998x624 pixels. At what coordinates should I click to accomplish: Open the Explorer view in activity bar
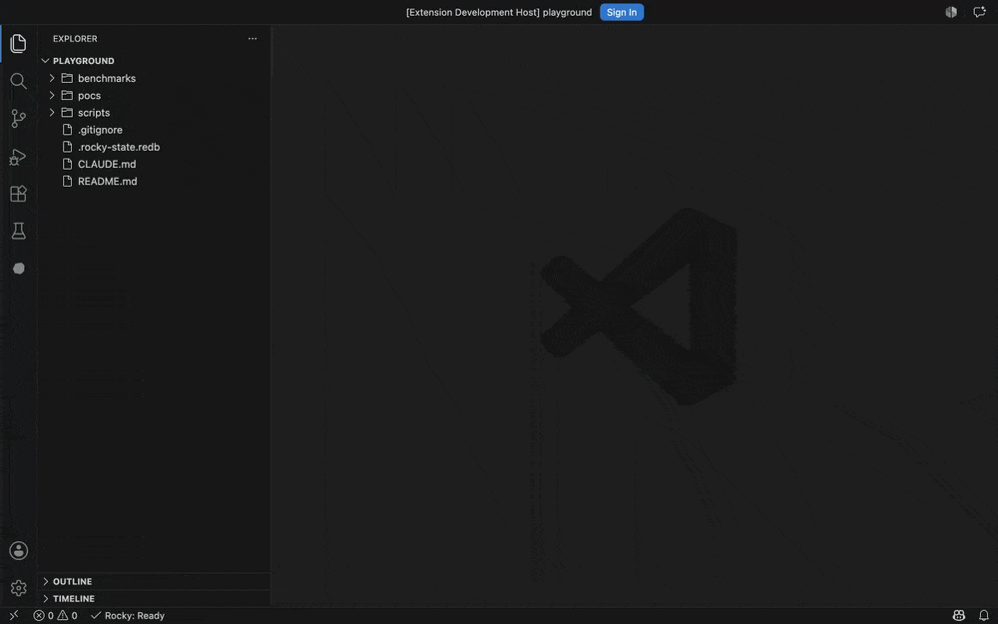click(x=18, y=43)
